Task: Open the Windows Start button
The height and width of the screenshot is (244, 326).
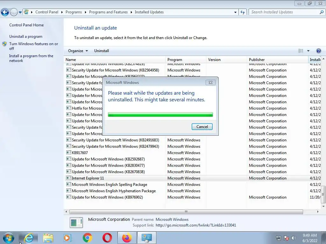Action: [8, 238]
